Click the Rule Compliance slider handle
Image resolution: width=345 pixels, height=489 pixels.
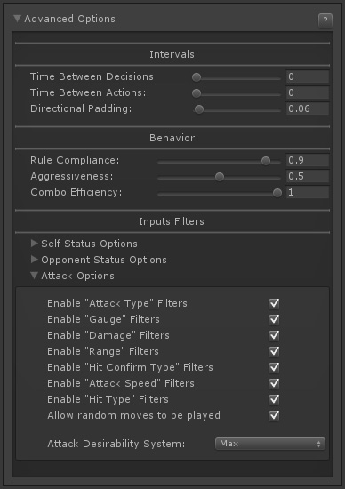[266, 161]
